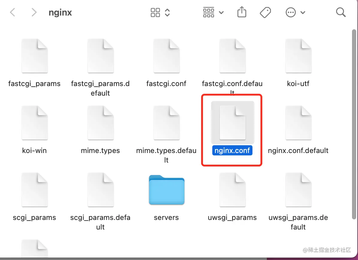Click the 'fastcgi.conf' file name
Image resolution: width=358 pixels, height=260 pixels.
166,84
